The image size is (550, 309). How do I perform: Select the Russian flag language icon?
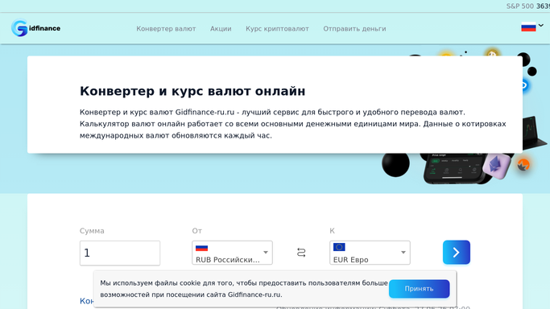click(x=528, y=27)
